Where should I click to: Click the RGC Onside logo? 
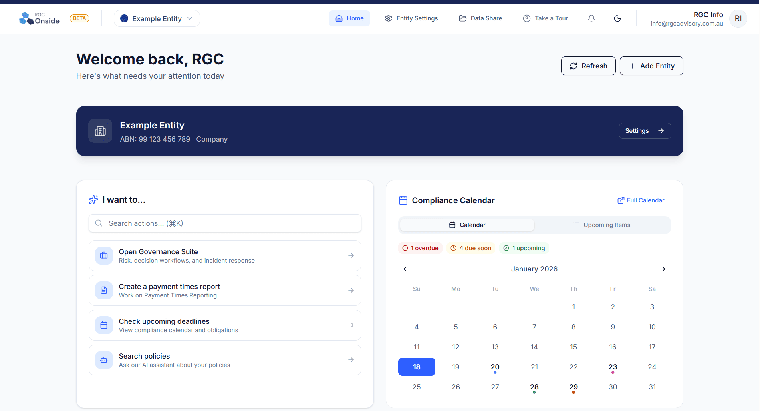pyautogui.click(x=40, y=18)
